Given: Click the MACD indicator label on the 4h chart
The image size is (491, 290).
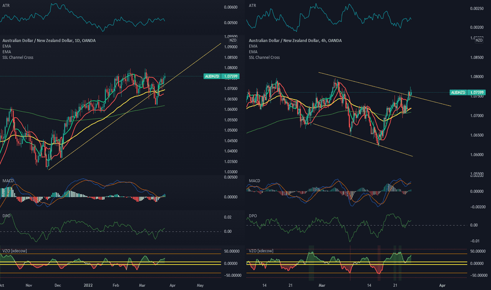Looking at the screenshot, I should [254, 180].
